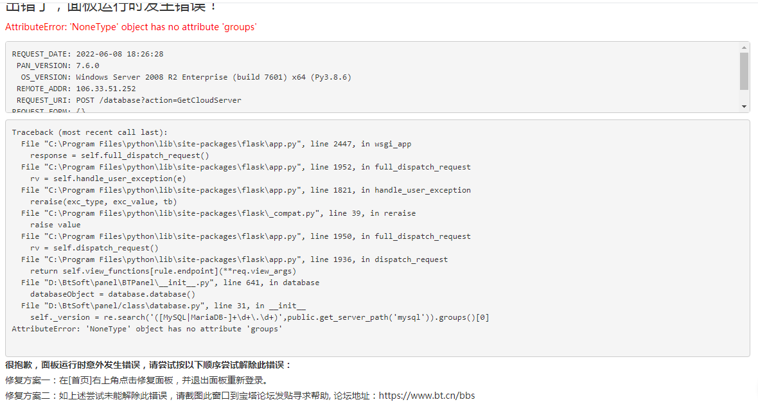Click the 修复方案一 repair instruction text
Viewport: 758px width, 411px height.
coord(137,381)
